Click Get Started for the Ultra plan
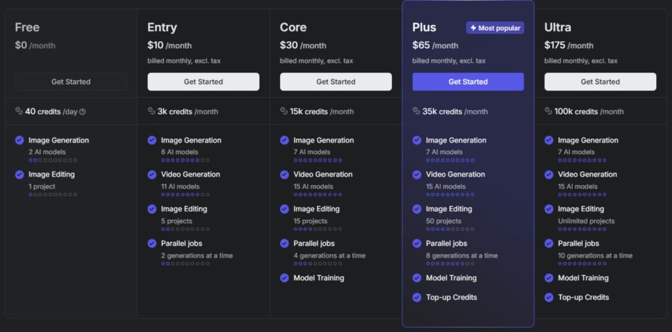This screenshot has width=672, height=332. point(600,81)
